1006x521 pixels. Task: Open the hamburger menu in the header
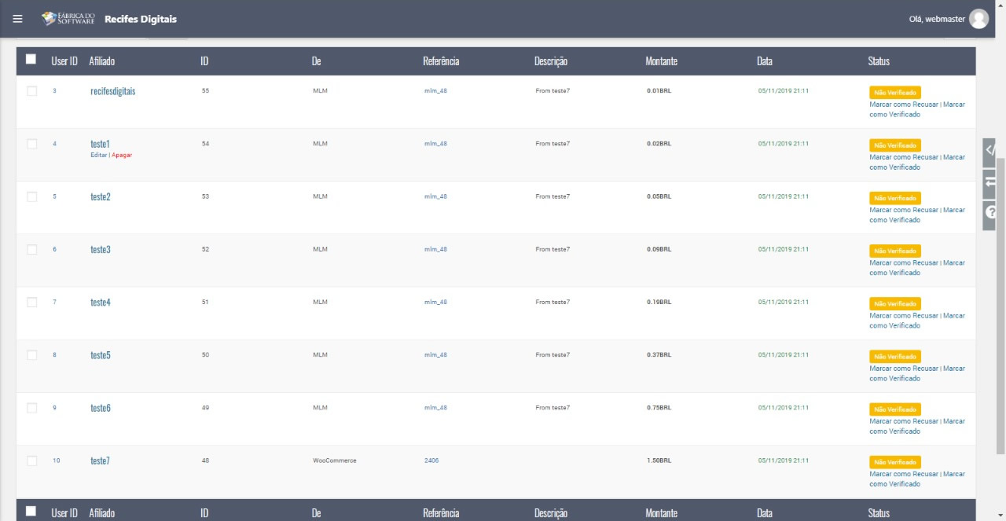click(17, 19)
